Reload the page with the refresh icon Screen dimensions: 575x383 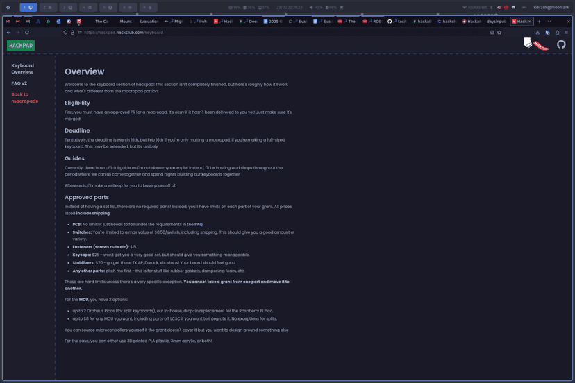click(27, 32)
